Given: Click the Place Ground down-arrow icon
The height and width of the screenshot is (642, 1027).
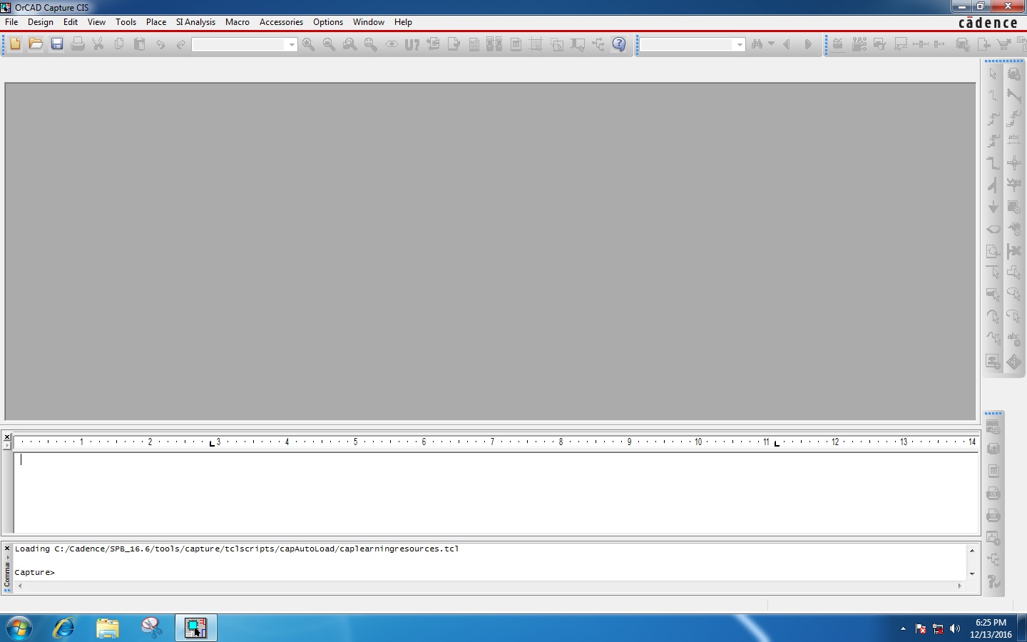Looking at the screenshot, I should tap(993, 207).
